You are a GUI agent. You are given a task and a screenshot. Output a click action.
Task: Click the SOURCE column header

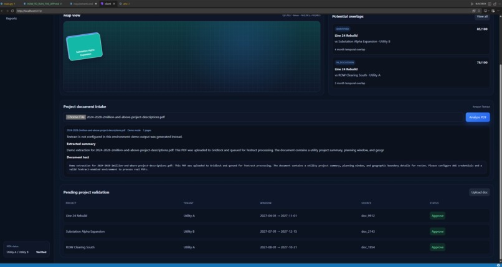(366, 204)
